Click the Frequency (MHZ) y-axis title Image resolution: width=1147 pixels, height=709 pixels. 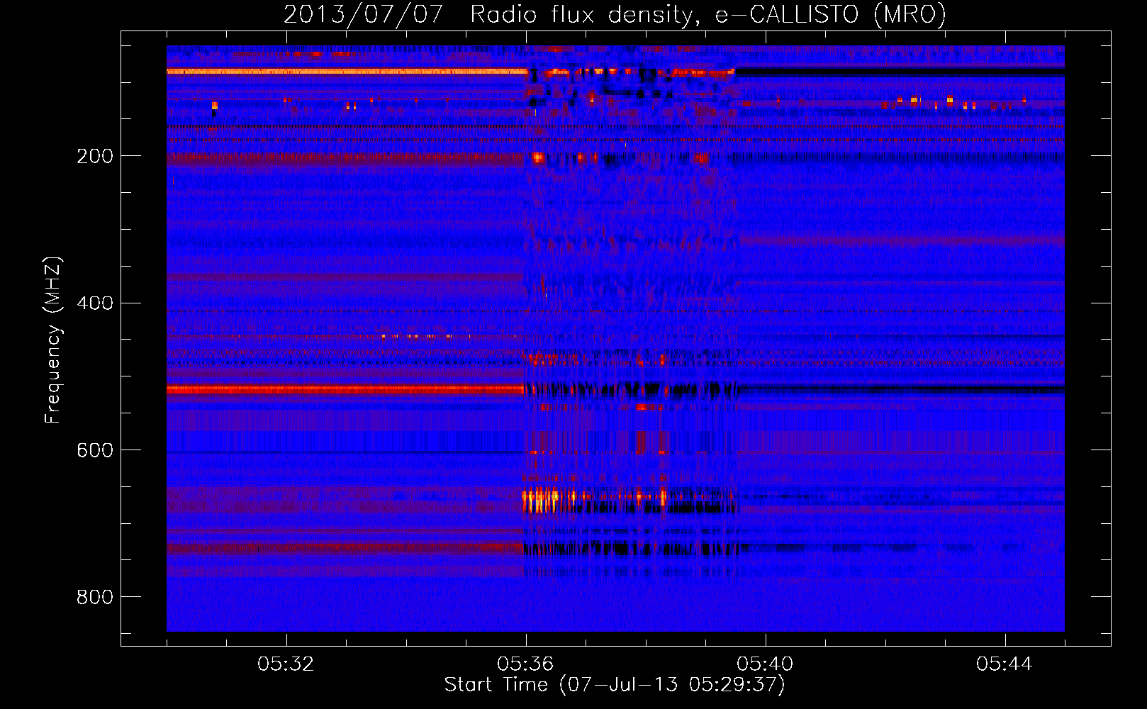[53, 340]
